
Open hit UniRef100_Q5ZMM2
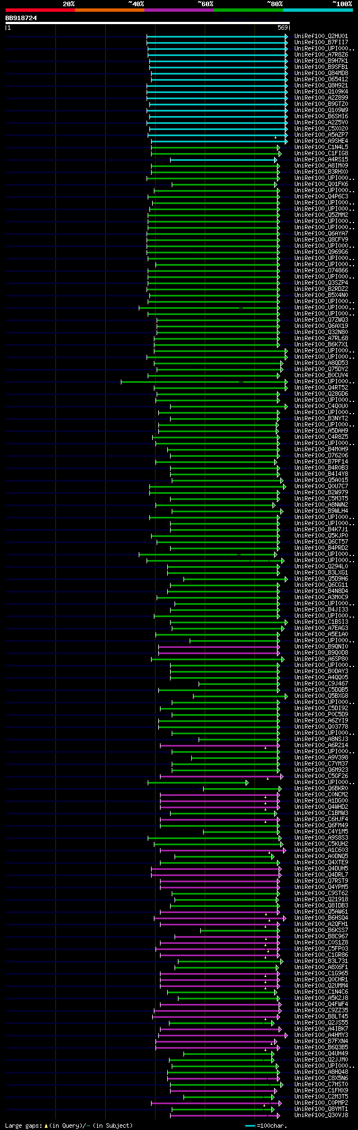pos(321,215)
